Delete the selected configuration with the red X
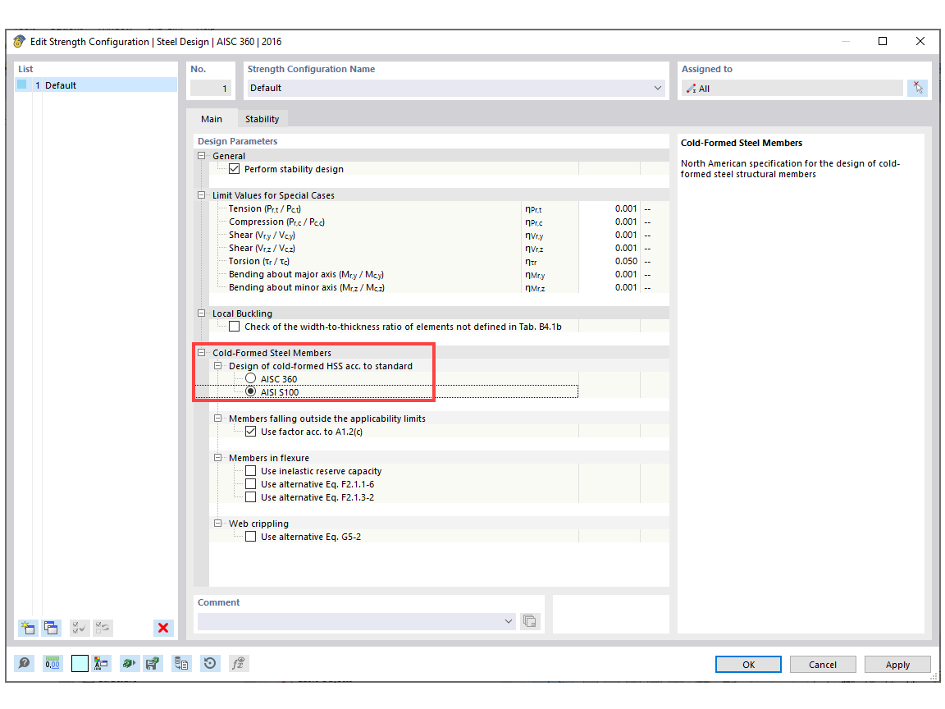 coord(162,628)
